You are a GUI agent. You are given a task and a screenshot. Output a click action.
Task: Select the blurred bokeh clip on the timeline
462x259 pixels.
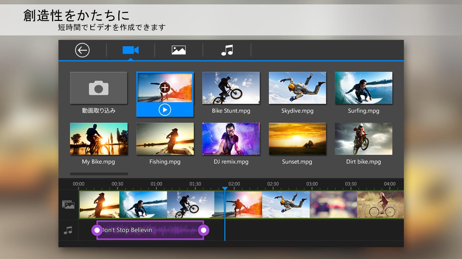333,205
